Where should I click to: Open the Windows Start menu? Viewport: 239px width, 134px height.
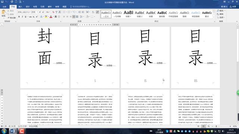pos(4,131)
